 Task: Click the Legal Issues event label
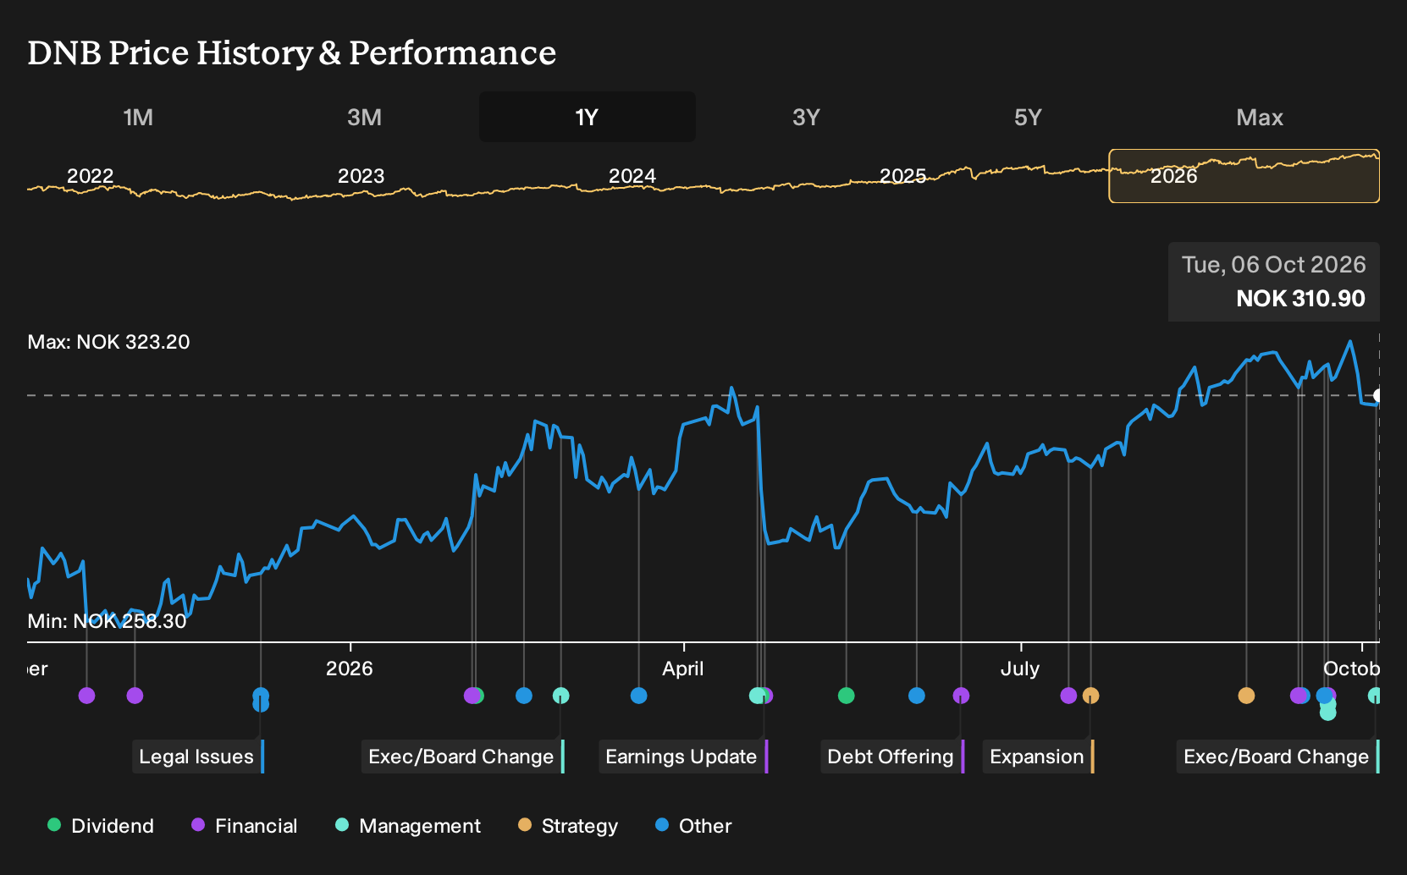click(x=198, y=757)
